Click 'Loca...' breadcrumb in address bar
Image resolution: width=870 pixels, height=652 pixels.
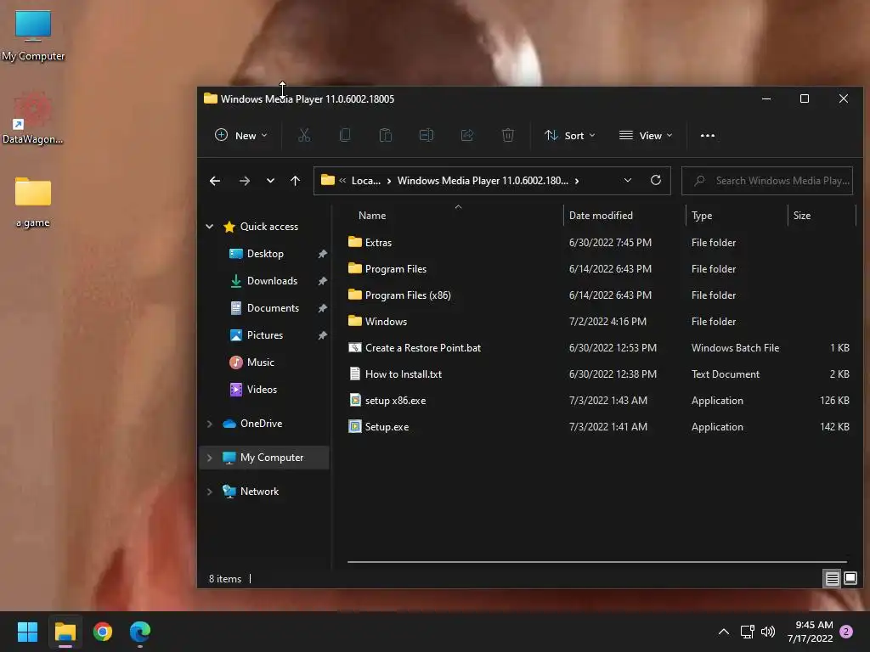pos(365,181)
